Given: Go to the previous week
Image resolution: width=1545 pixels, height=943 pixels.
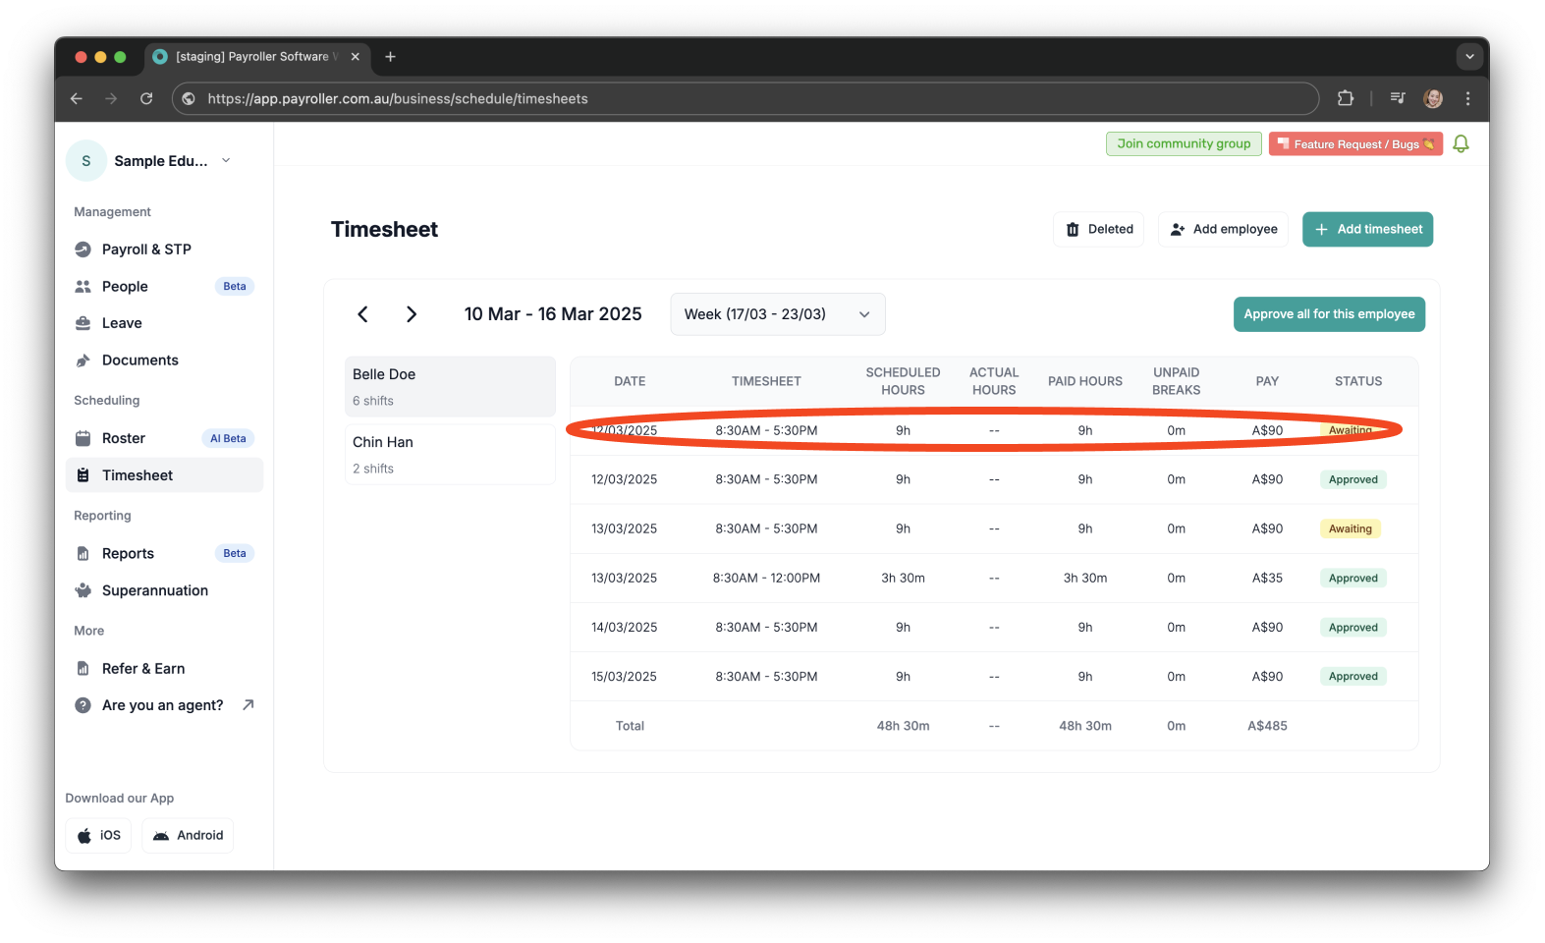Looking at the screenshot, I should click(x=362, y=314).
